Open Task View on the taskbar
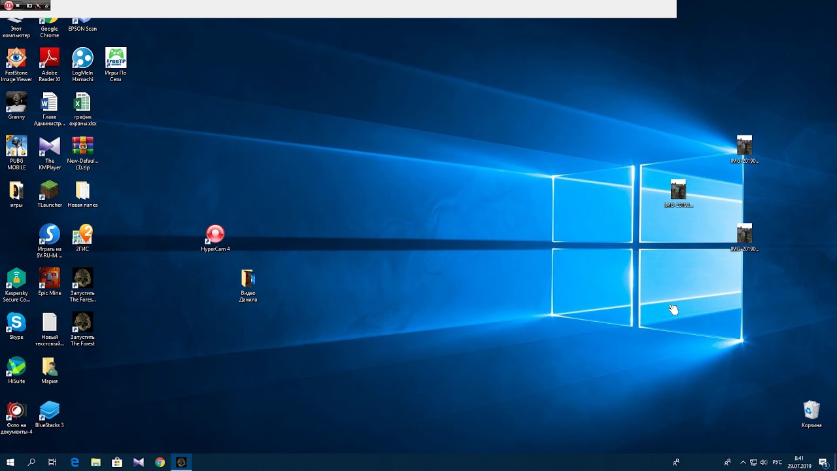Image resolution: width=837 pixels, height=471 pixels. click(52, 462)
